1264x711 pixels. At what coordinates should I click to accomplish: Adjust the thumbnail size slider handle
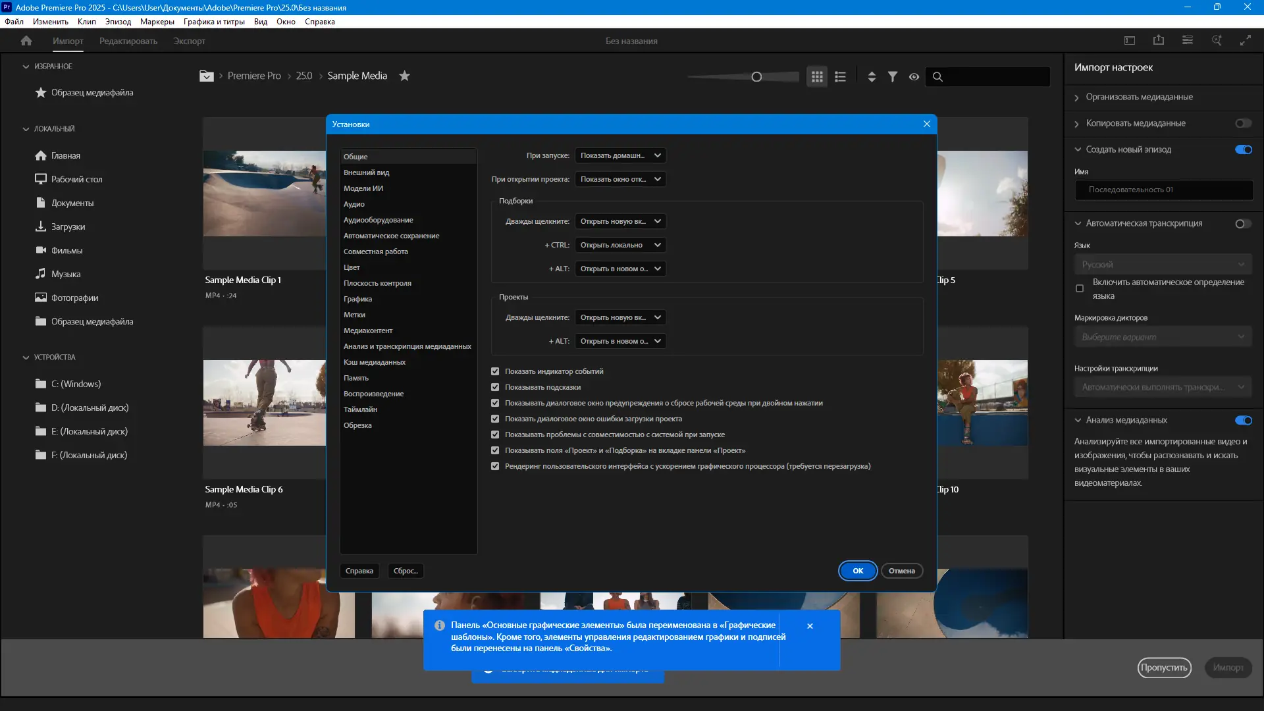pyautogui.click(x=756, y=77)
